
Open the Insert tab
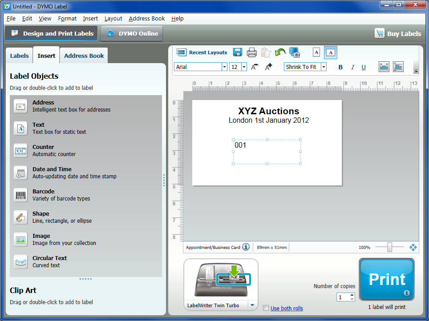click(x=46, y=56)
